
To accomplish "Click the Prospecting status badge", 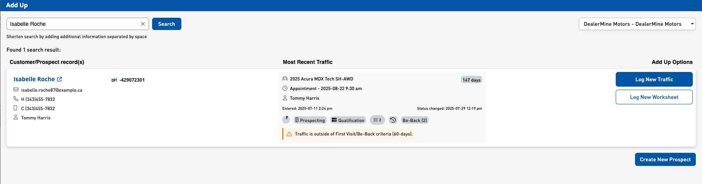I will 310,120.
